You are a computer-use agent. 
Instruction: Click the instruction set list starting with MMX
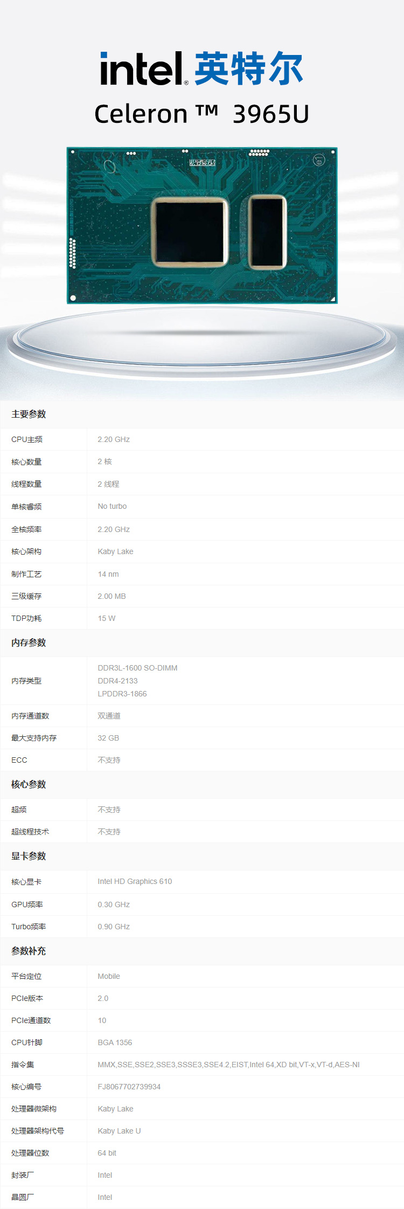(x=228, y=1065)
